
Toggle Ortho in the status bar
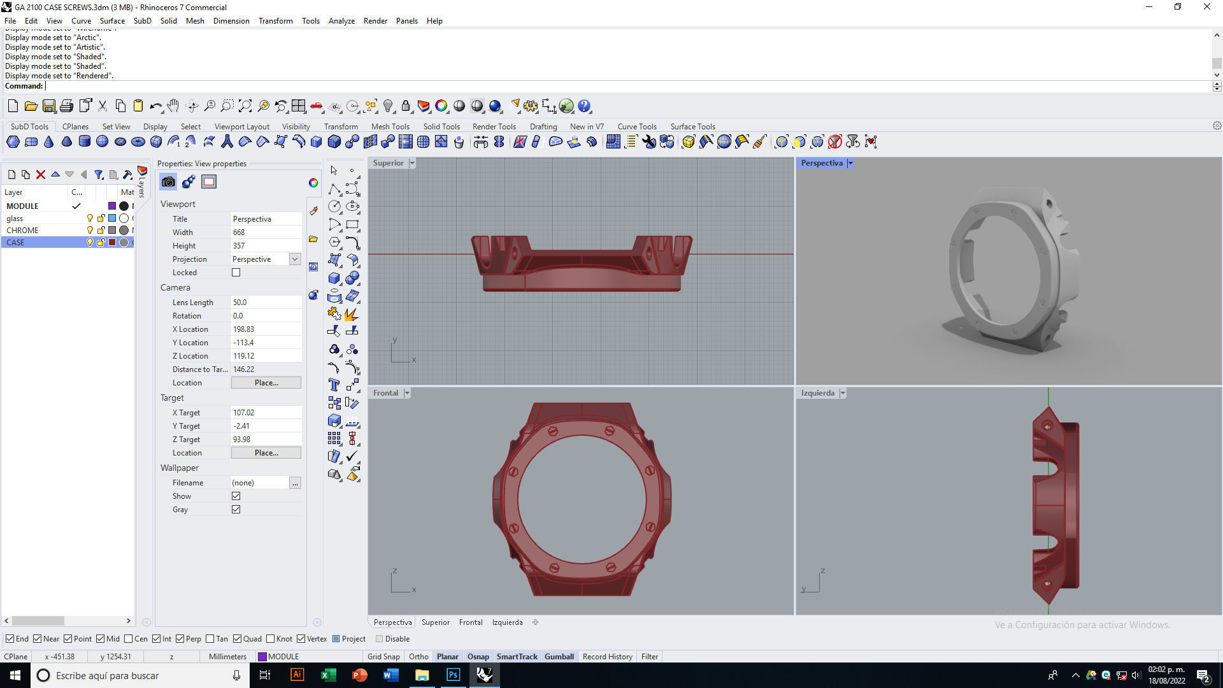tap(418, 657)
